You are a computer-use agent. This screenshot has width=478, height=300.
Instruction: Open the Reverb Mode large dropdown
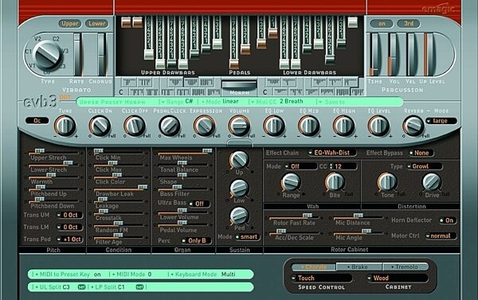(441, 121)
